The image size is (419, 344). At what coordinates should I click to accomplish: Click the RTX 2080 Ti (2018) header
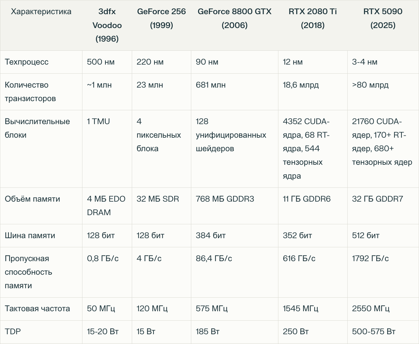[313, 18]
